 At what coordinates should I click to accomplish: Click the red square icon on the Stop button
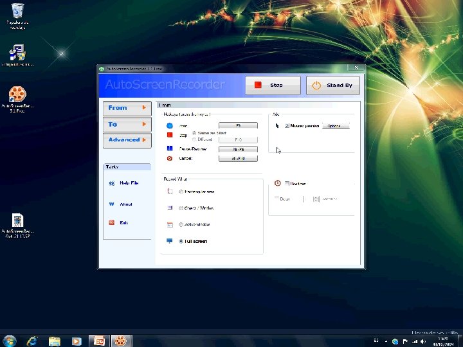[258, 85]
